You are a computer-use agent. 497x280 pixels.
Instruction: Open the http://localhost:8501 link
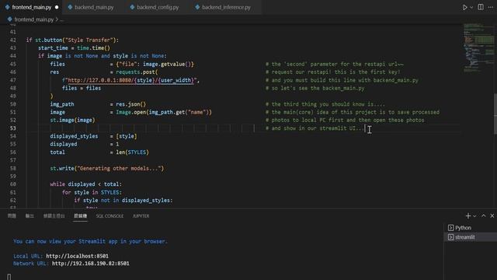(77, 256)
